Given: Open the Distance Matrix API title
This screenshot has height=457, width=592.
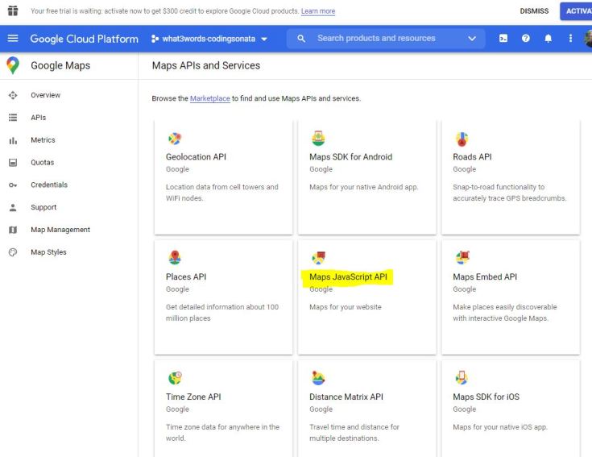Looking at the screenshot, I should (346, 397).
